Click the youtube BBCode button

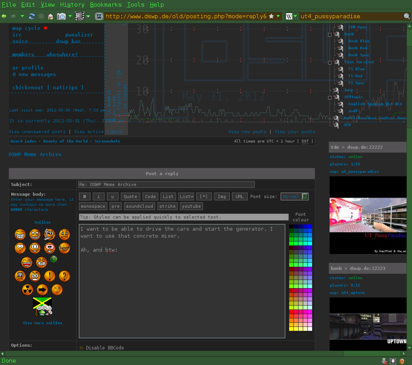click(x=191, y=206)
